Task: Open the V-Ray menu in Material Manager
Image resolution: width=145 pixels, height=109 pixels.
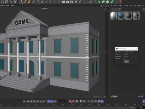Action: pos(121,6)
